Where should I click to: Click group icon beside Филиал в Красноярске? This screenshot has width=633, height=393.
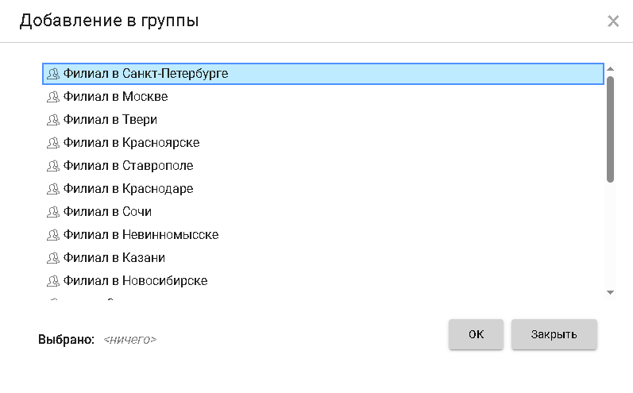point(53,143)
